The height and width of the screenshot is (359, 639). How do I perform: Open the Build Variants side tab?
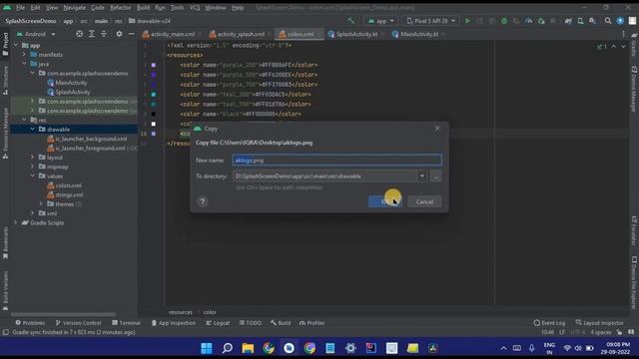click(5, 290)
